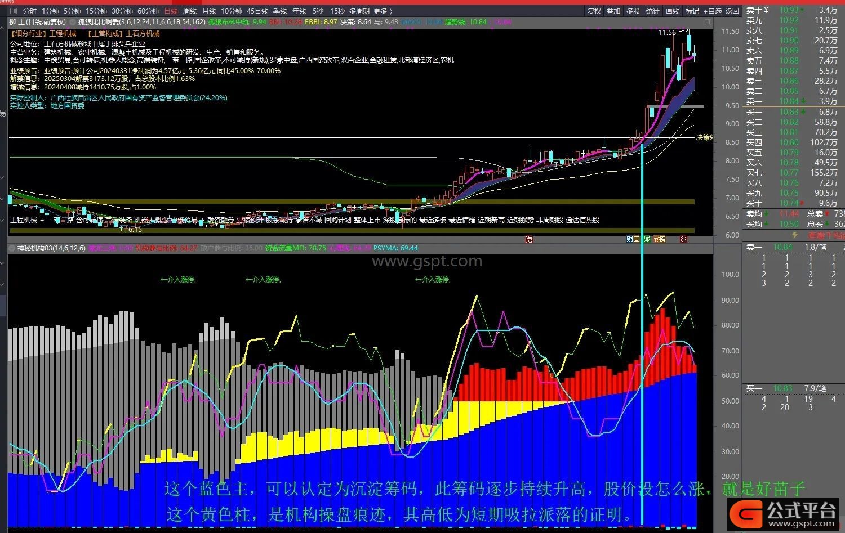Click the 卖五 price 10.88 row
Viewport: 845px width, 533px height.
pyautogui.click(x=794, y=61)
